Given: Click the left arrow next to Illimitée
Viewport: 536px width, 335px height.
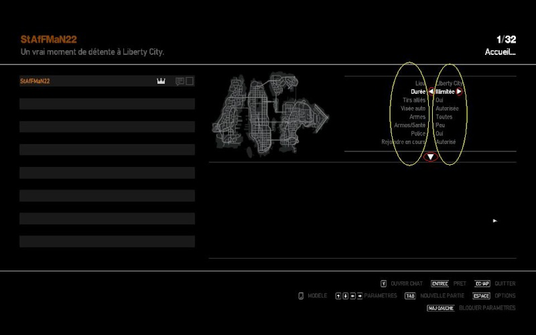Looking at the screenshot, I should (431, 92).
